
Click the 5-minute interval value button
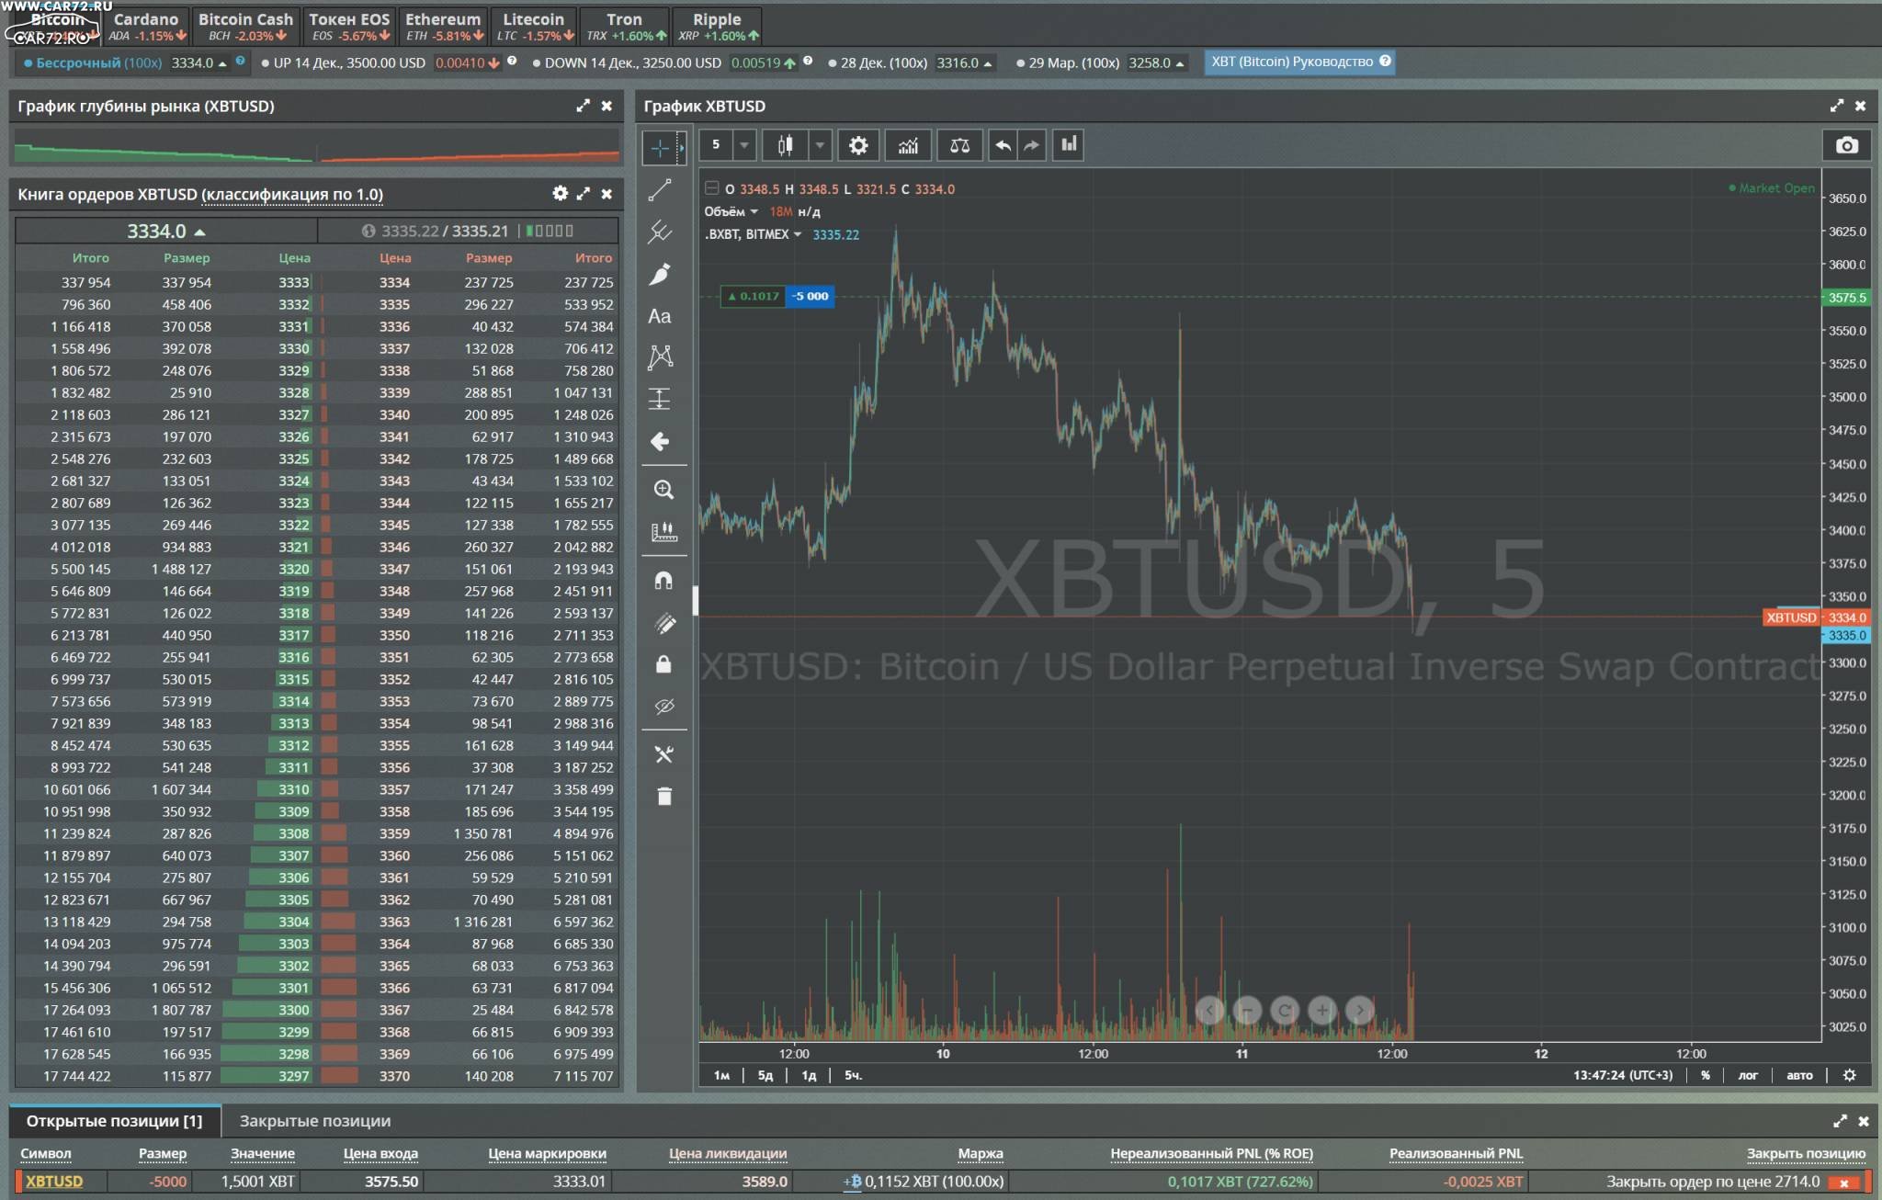click(716, 145)
